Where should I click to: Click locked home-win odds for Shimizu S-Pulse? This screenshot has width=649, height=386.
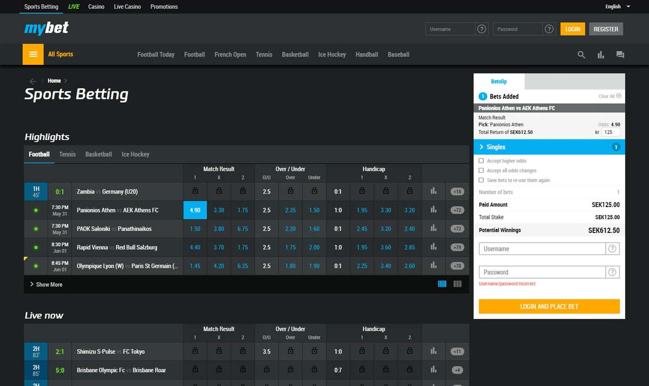(x=195, y=351)
